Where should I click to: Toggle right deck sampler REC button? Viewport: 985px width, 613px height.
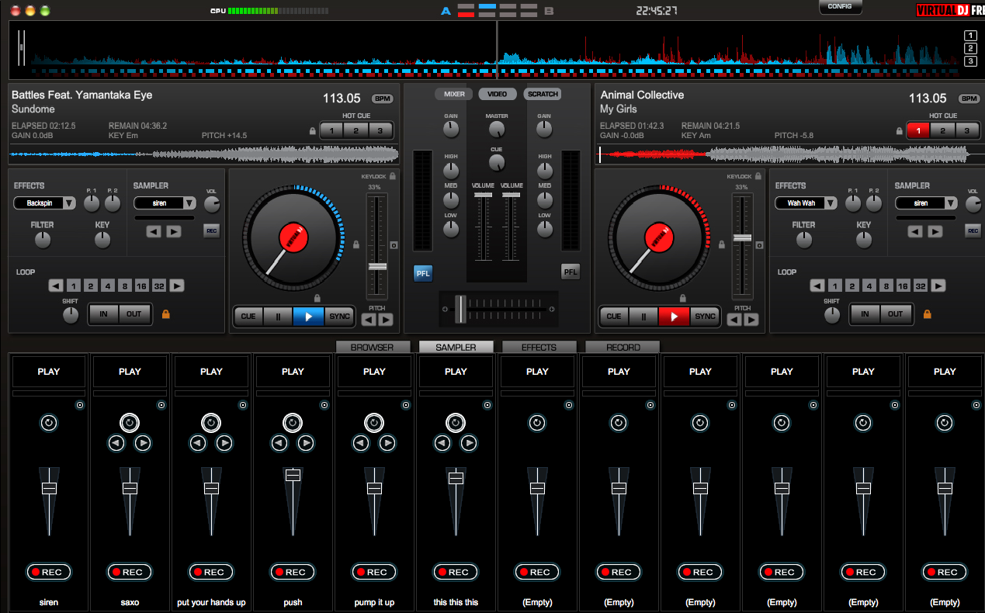(x=973, y=230)
